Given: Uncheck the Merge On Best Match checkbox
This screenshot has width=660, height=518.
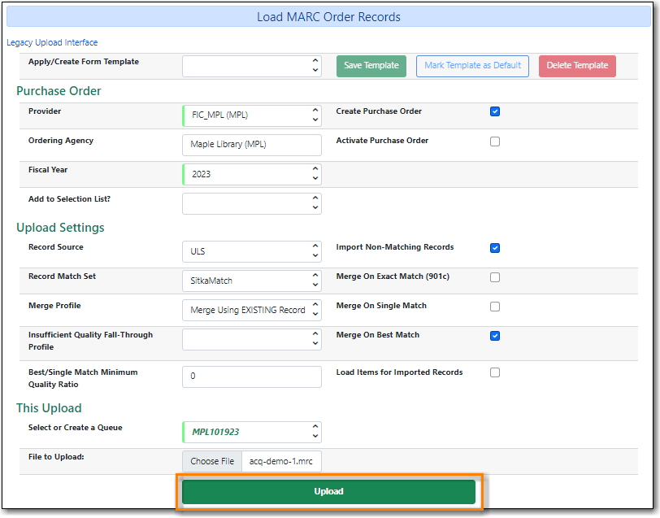Looking at the screenshot, I should (x=495, y=336).
